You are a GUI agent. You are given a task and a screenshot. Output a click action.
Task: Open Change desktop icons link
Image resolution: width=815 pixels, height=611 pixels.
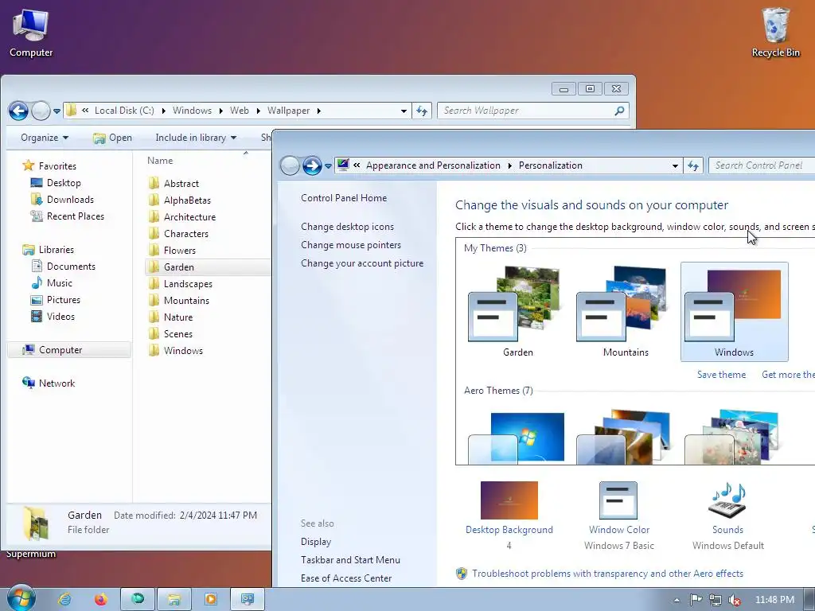pyautogui.click(x=347, y=227)
